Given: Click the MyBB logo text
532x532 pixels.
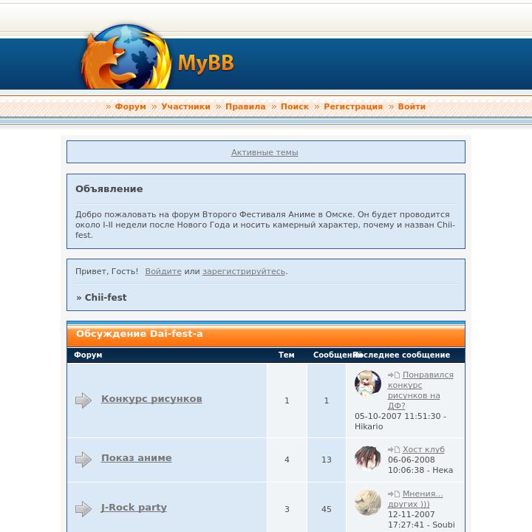Looking at the screenshot, I should [206, 63].
